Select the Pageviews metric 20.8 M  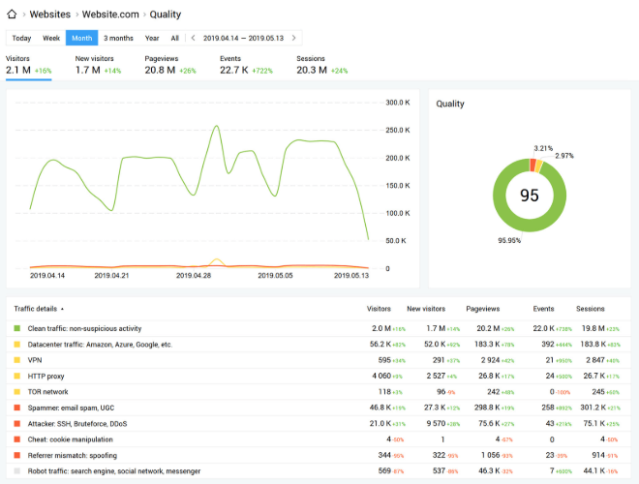pyautogui.click(x=170, y=65)
